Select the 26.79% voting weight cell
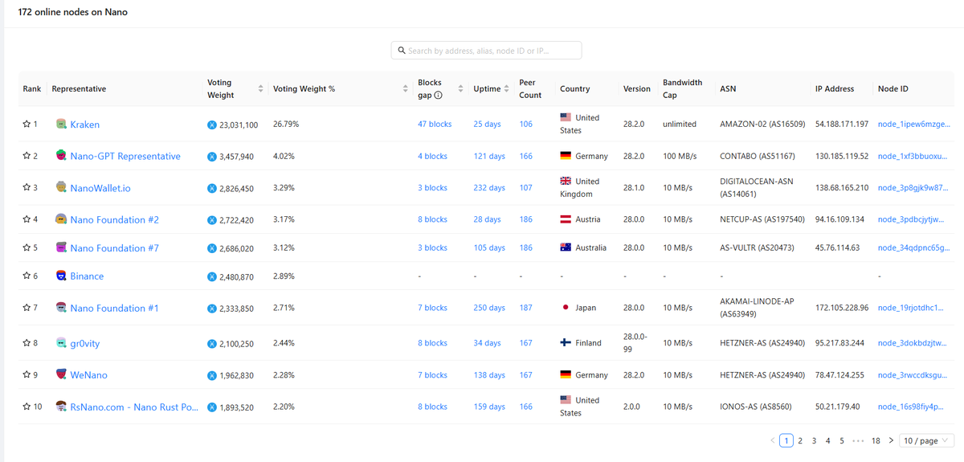 pos(286,125)
